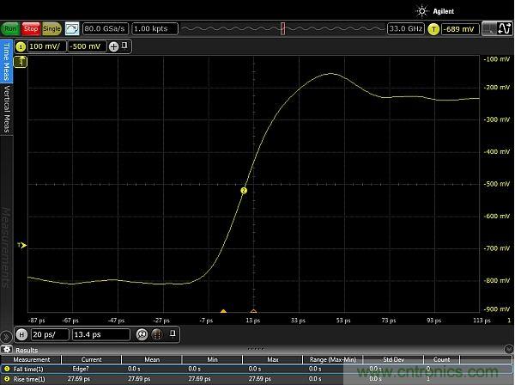The height and width of the screenshot is (385, 515).
Task: Click the zero delay icon beside 13.4 ps
Action: tap(142, 333)
